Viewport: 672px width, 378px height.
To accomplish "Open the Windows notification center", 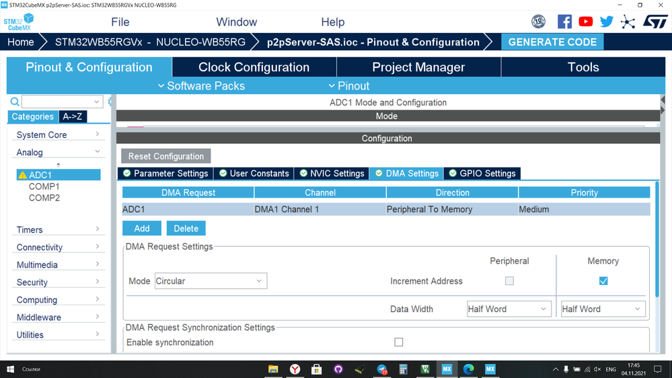I will (657, 369).
